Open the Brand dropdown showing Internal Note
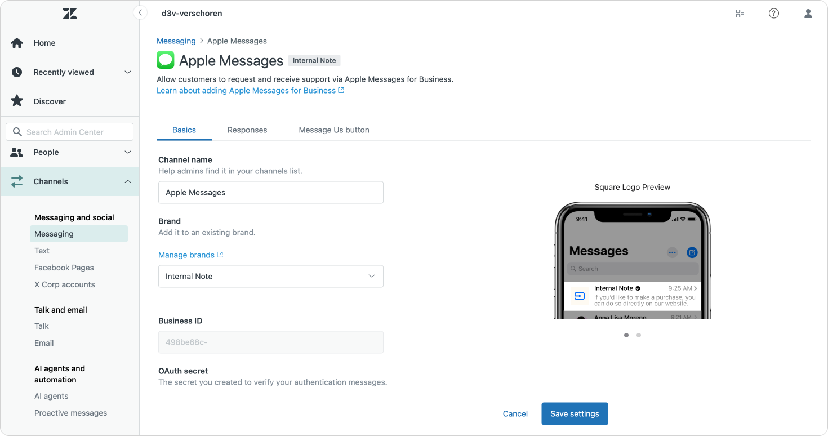This screenshot has height=436, width=828. (x=271, y=277)
